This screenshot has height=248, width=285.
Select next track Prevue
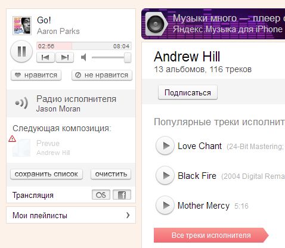(48, 143)
